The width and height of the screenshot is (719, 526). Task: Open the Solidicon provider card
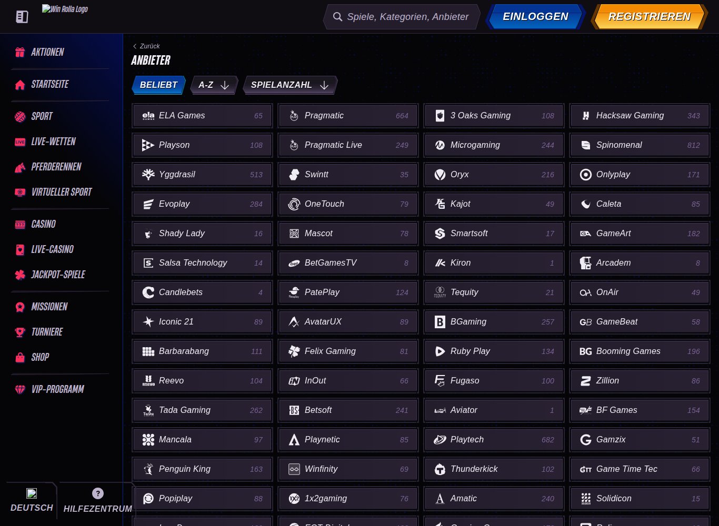[x=640, y=499]
